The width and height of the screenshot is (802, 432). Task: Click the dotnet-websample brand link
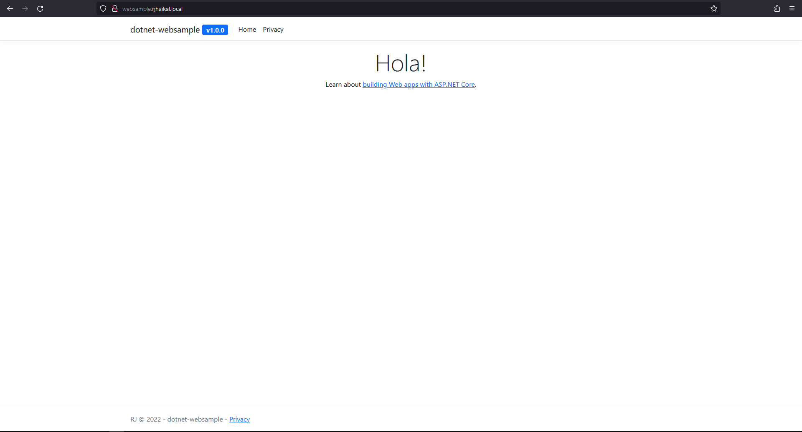165,30
